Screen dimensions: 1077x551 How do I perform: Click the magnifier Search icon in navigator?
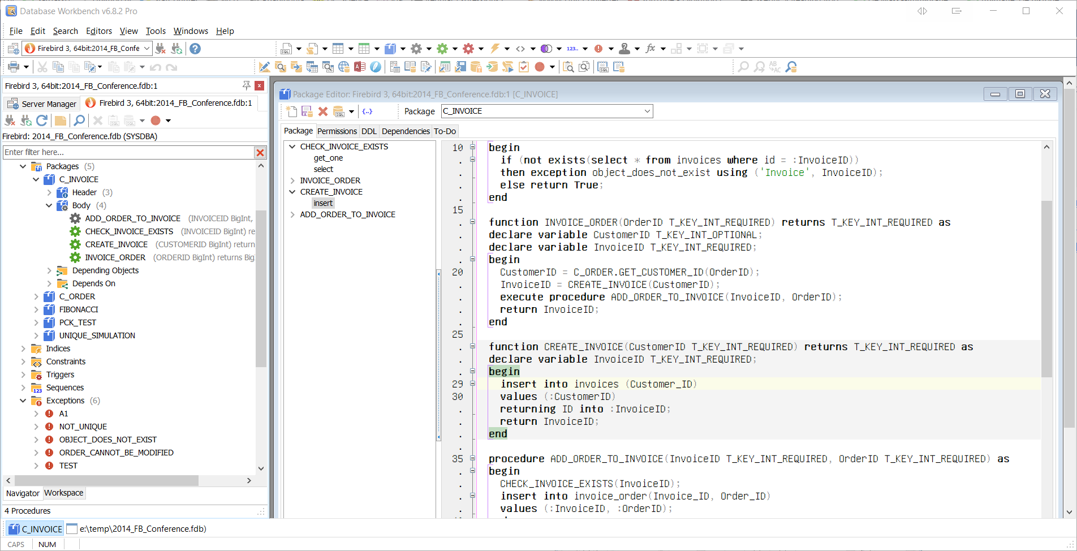coord(79,120)
